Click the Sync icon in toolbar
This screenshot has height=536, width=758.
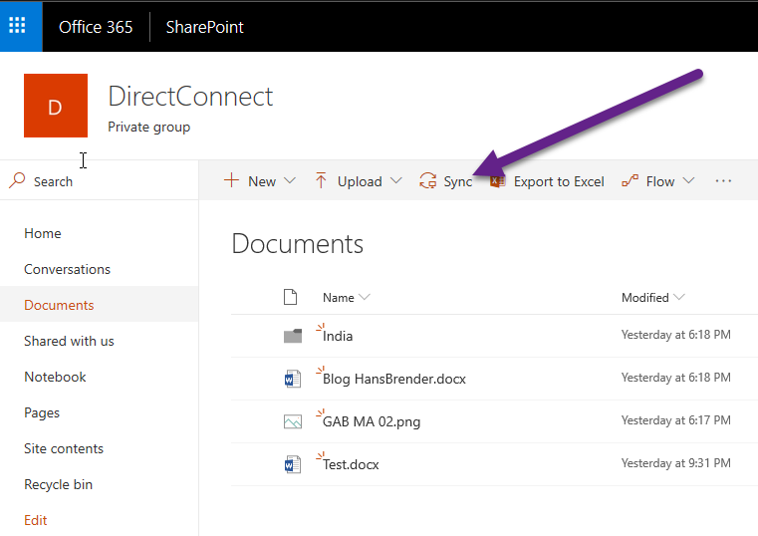coord(428,181)
